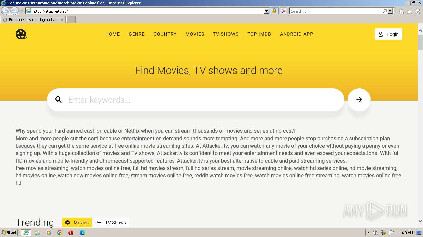The height and width of the screenshot is (237, 423).
Task: Open the Opera taskbar icon
Action: [x=71, y=233]
